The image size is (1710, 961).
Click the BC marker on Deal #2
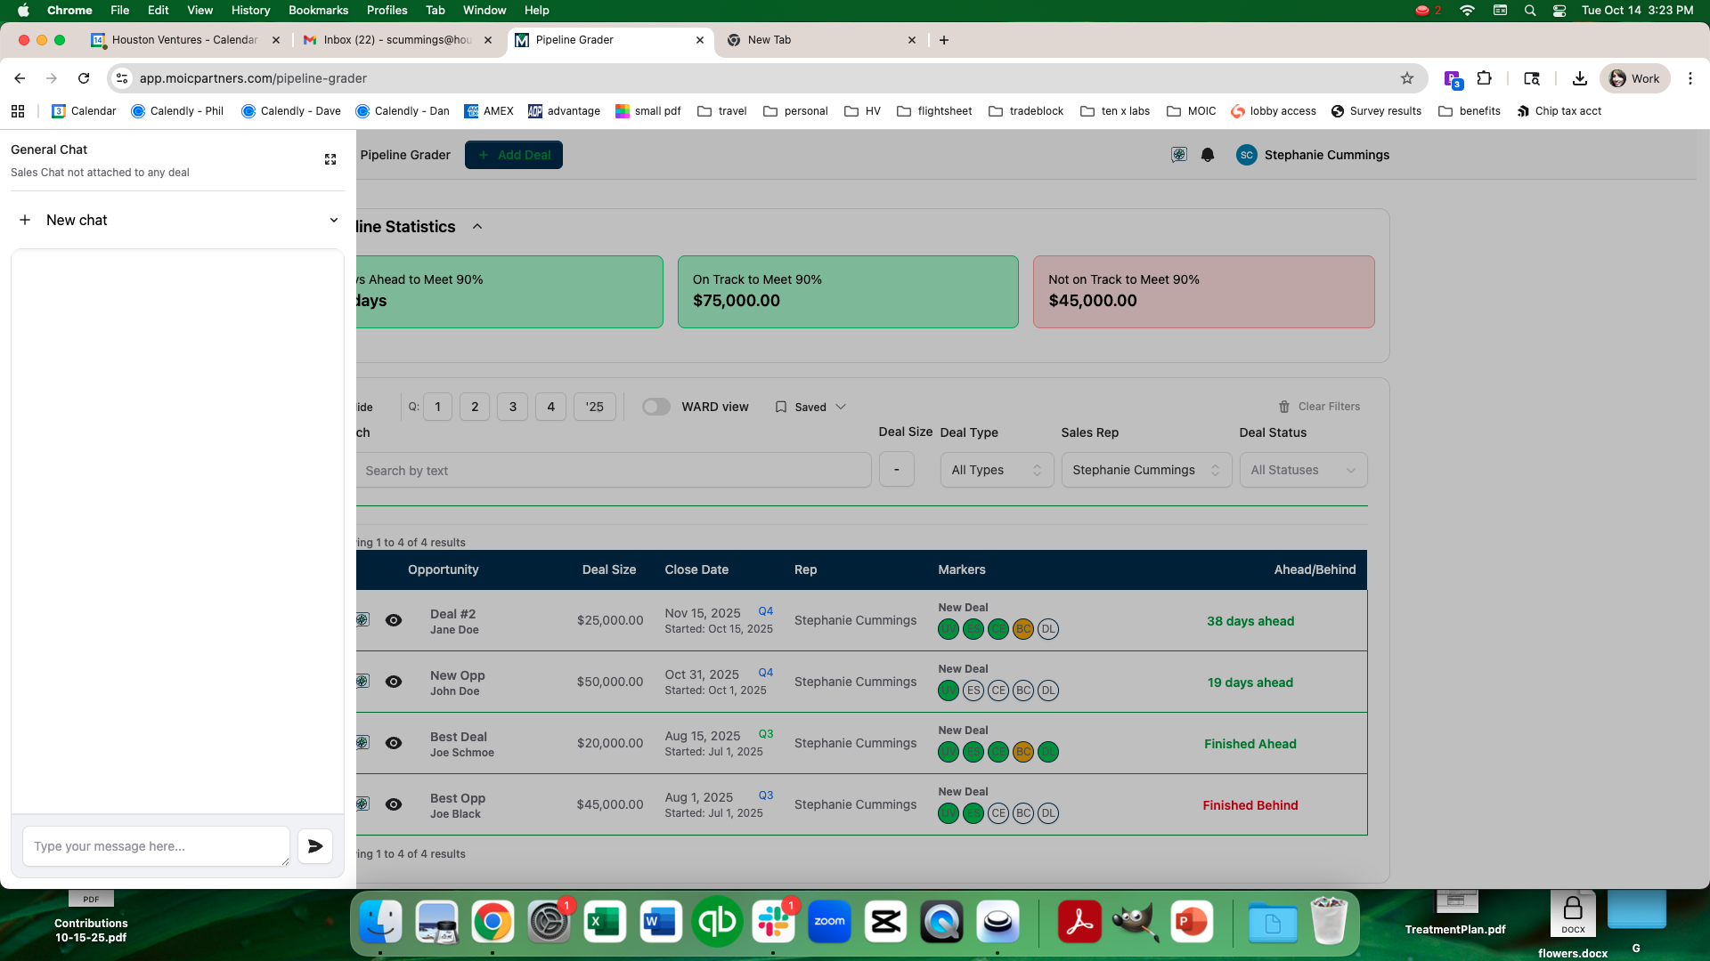1023,629
